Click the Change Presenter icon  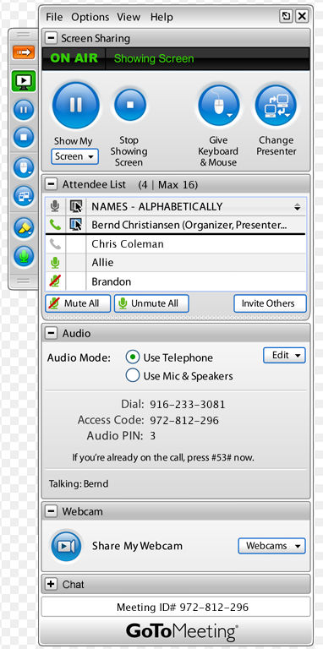[x=276, y=105]
